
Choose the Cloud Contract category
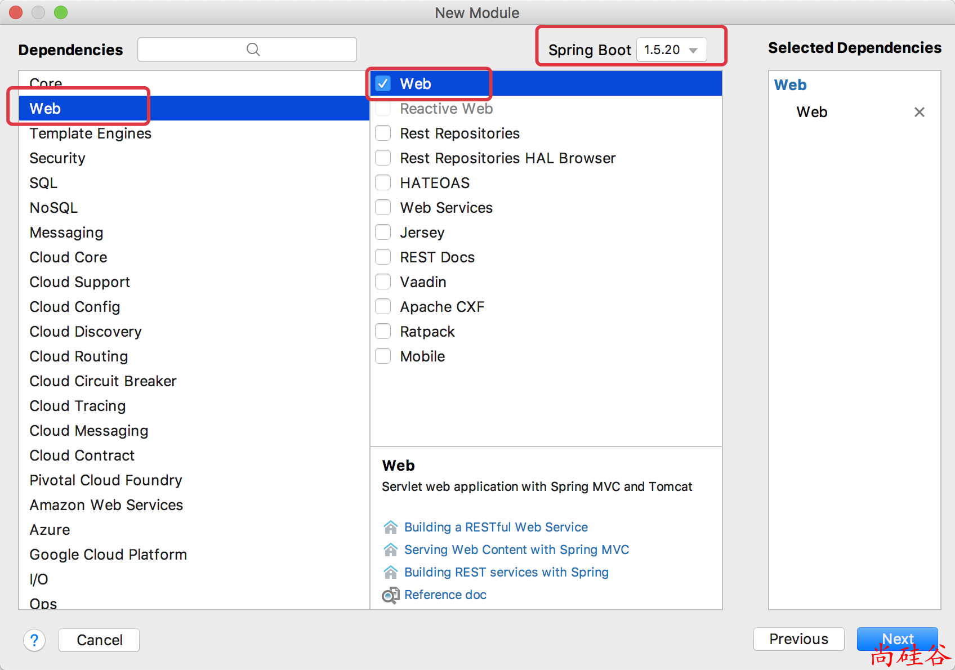(x=194, y=455)
